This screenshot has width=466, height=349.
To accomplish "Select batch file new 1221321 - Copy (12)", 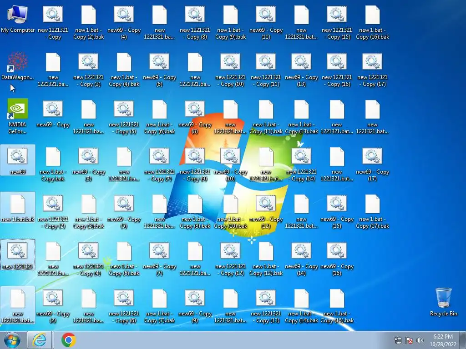I will [x=230, y=259].
